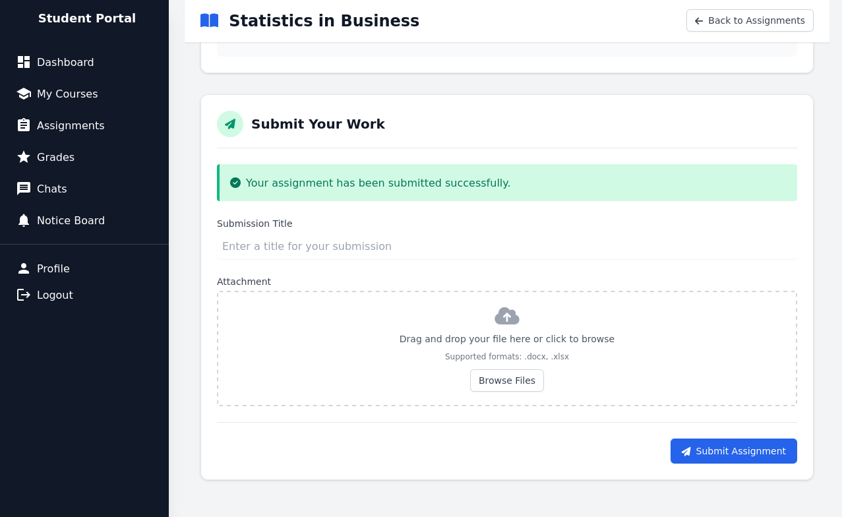The image size is (842, 517).
Task: Click the Logout arrow icon
Action: point(24,295)
